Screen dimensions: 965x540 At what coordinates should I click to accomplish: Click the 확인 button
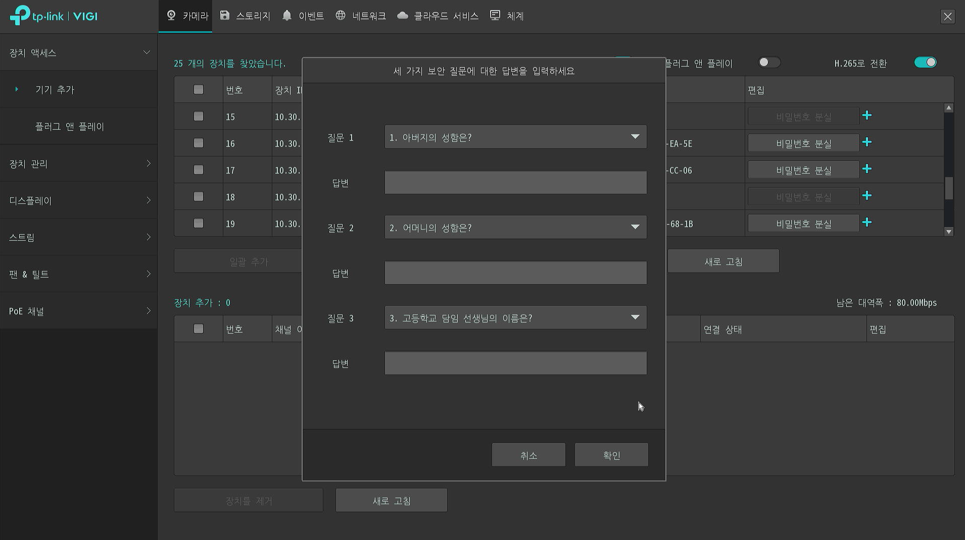click(611, 455)
